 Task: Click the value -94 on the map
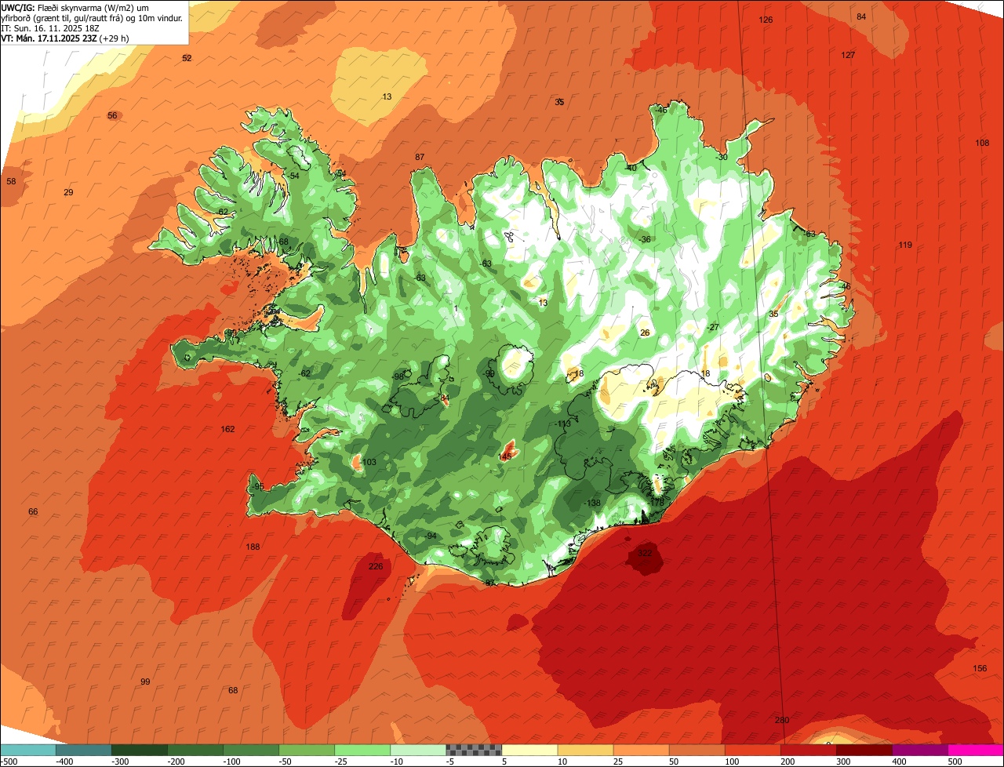pyautogui.click(x=430, y=536)
